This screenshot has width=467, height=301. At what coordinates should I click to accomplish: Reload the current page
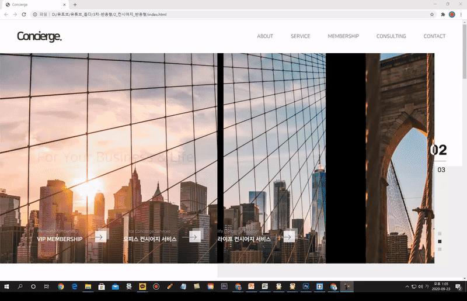pyautogui.click(x=24, y=14)
